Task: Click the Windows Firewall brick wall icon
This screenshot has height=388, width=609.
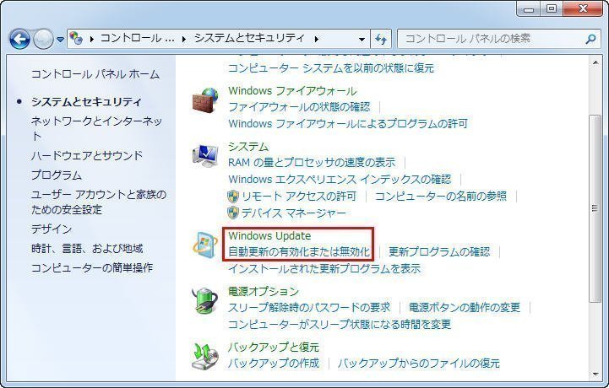Action: point(205,100)
